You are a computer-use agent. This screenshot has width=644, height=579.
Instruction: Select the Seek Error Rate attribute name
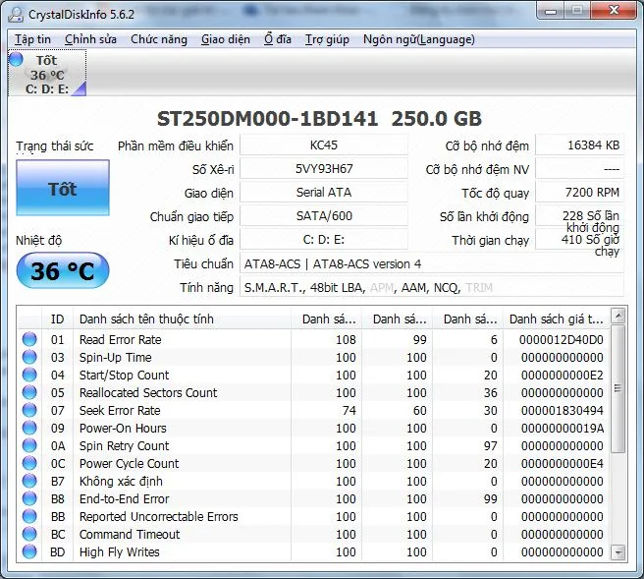120,410
